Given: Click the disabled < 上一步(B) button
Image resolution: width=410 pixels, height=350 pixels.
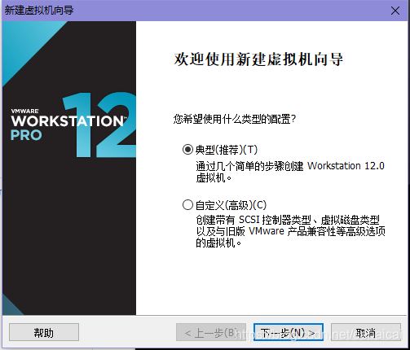Looking at the screenshot, I should (x=211, y=332).
